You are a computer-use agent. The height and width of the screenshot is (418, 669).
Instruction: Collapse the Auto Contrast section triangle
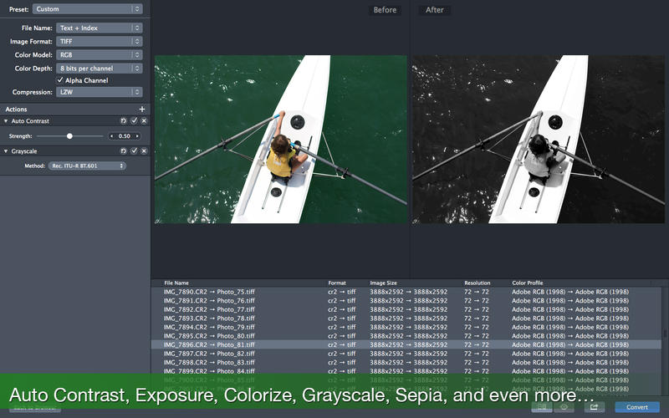[6, 121]
